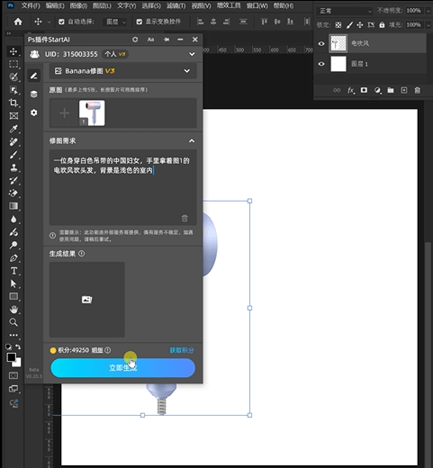Image resolution: width=433 pixels, height=468 pixels.
Task: Open the 文件 menu
Action: coord(31,5)
